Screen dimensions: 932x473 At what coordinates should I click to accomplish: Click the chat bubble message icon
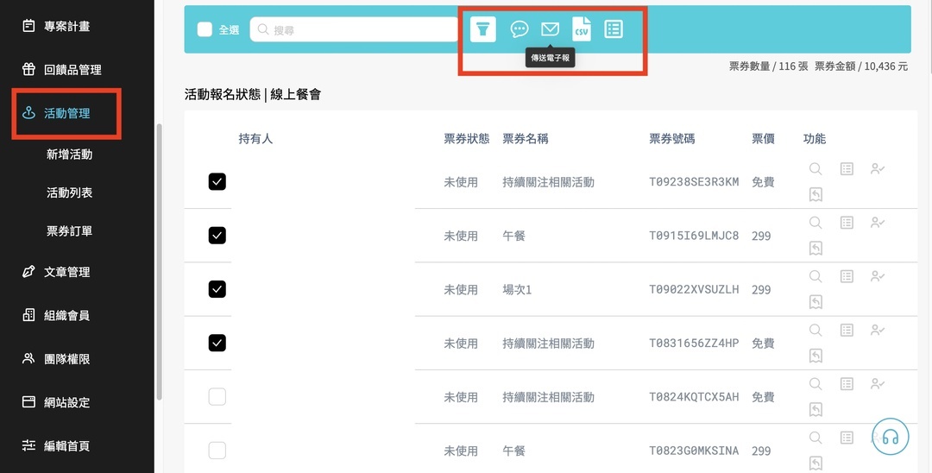pos(519,29)
